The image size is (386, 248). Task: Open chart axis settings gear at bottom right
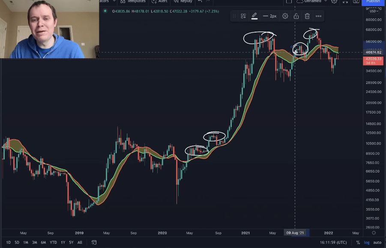[x=374, y=233]
